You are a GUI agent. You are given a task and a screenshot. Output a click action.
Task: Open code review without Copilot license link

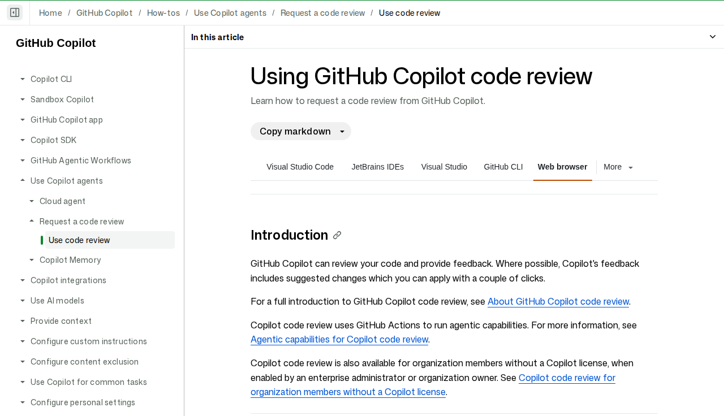coord(433,385)
